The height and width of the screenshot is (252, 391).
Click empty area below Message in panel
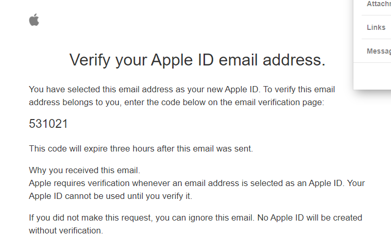point(372,76)
